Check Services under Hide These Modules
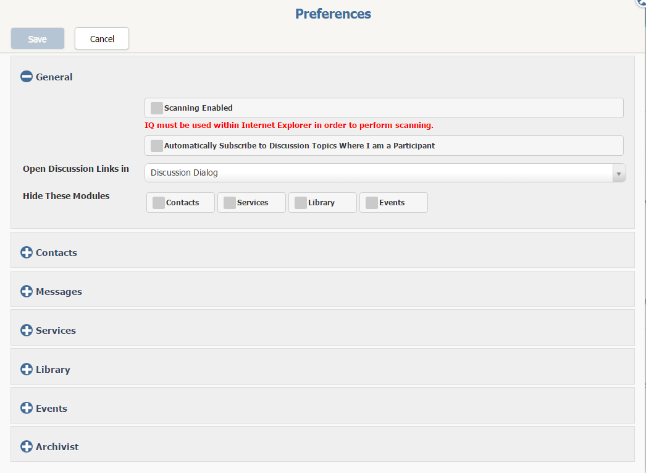Screen dimensions: 646x473 coord(230,203)
